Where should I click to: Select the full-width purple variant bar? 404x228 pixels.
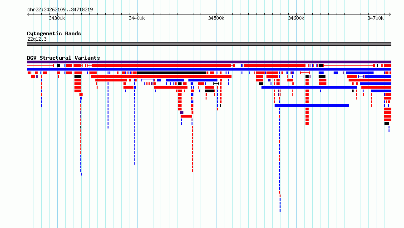point(209,62)
